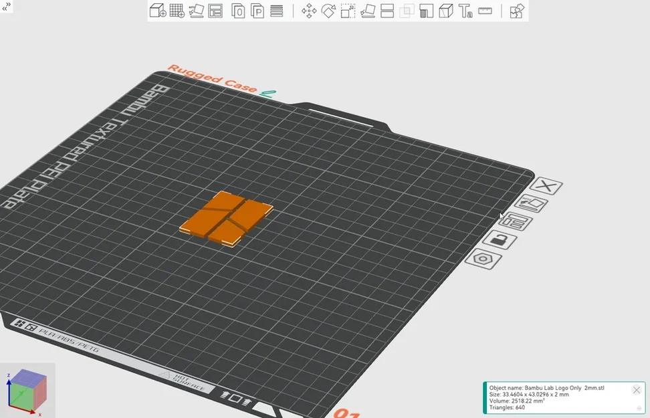Viewport: 650px width, 418px height.
Task: Expand the collapsed sidebar chevron
Action: point(6,6)
